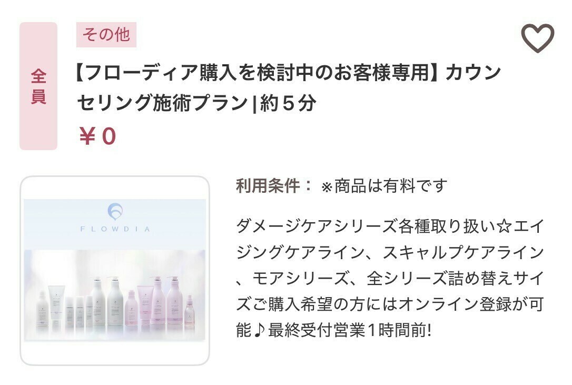Click the 最終受付営業1時間前 text

350,331
